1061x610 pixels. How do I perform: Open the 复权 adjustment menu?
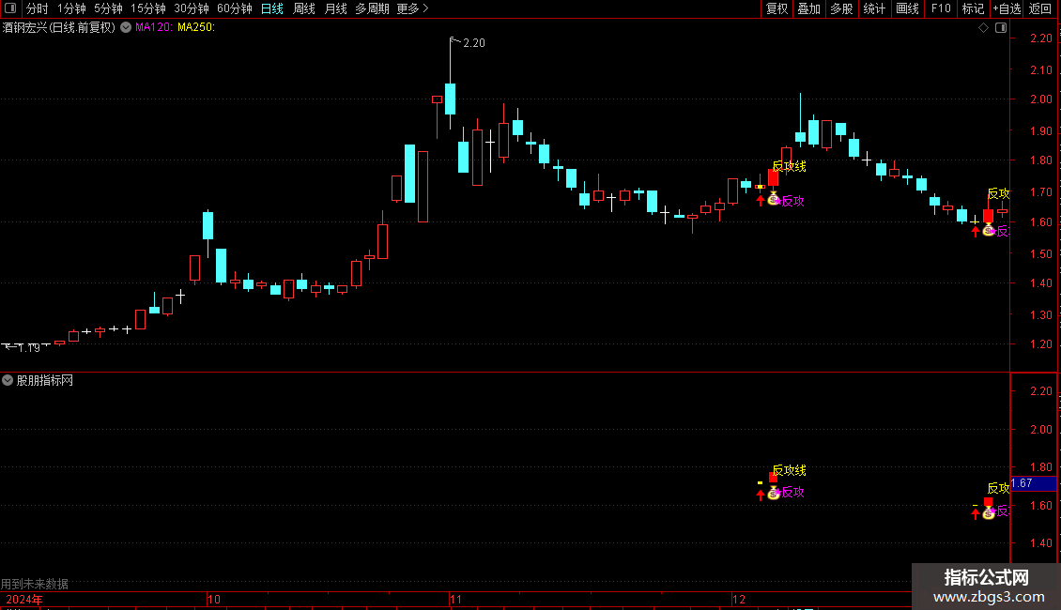777,8
